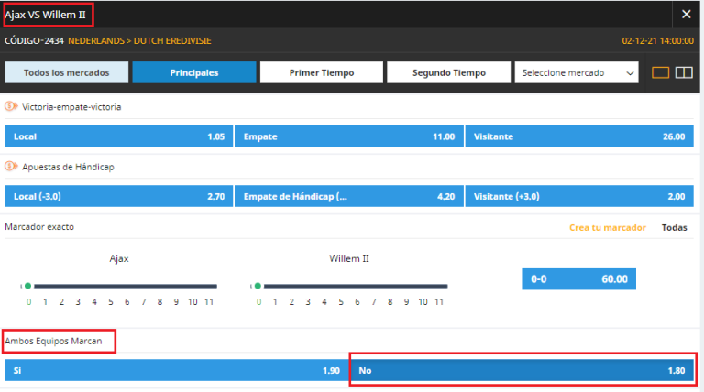Select Local (-3.0) handicap at 2.70
Image resolution: width=704 pixels, height=392 pixels.
point(118,196)
